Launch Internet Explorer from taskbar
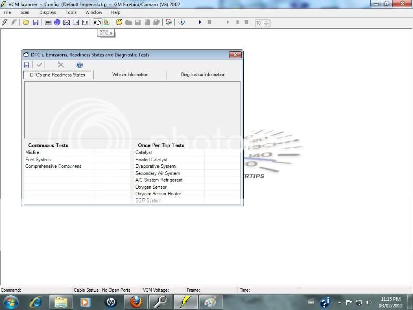This screenshot has height=310, width=413. (36, 302)
